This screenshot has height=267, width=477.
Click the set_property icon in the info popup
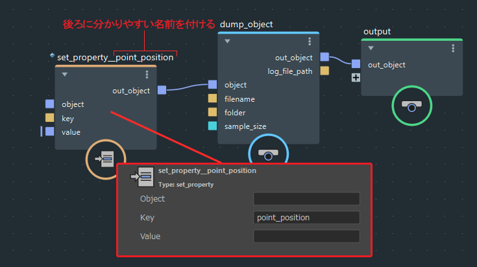pyautogui.click(x=141, y=176)
